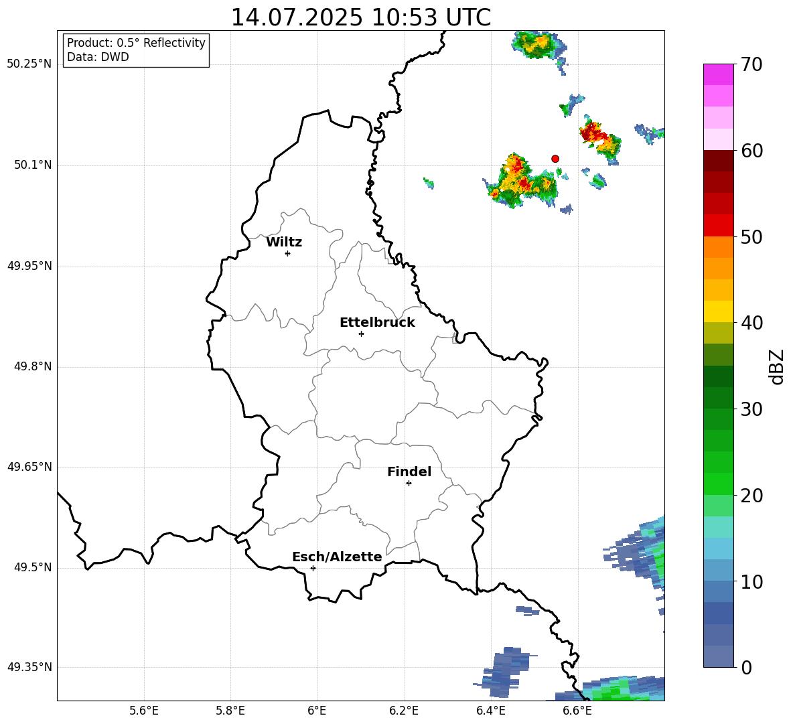The height and width of the screenshot is (724, 793).
Task: Click the 6.6°E longitude label
Action: (577, 711)
